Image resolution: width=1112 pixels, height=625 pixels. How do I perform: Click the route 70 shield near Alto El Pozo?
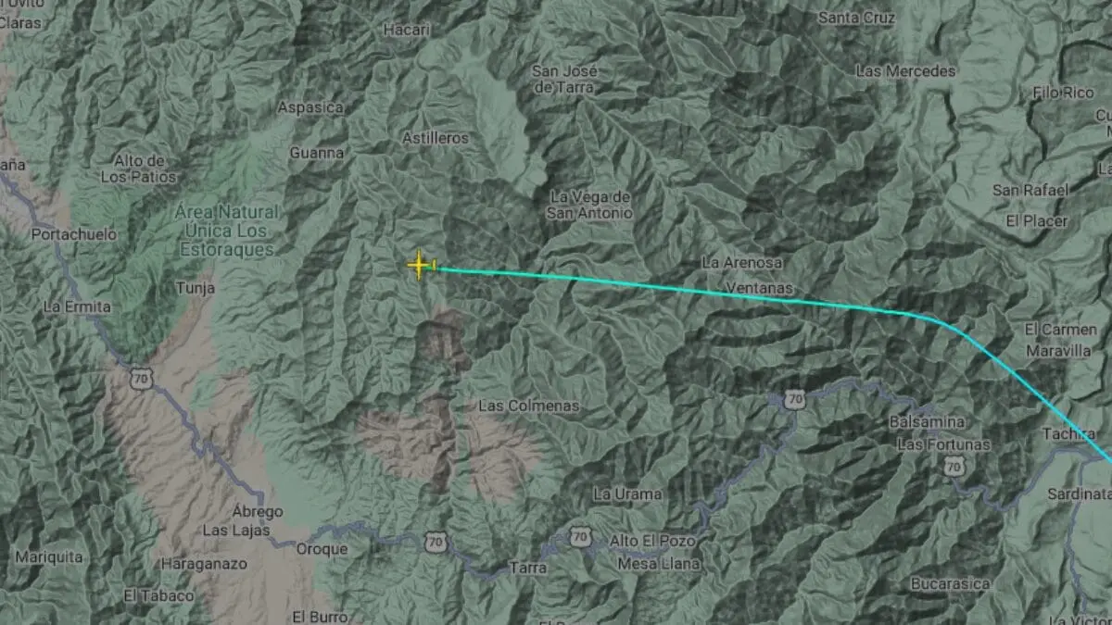pyautogui.click(x=579, y=537)
